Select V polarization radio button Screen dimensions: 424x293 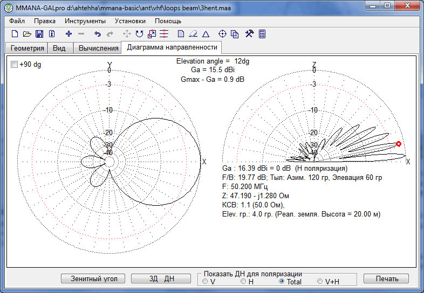(x=205, y=281)
